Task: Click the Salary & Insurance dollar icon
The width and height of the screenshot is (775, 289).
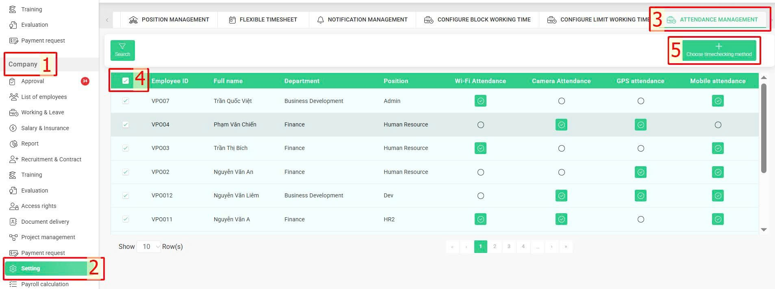Action: click(13, 128)
